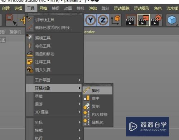Viewport: 179px width, 140px height.
Task: Open the 选择 menu
Action: (18, 8)
